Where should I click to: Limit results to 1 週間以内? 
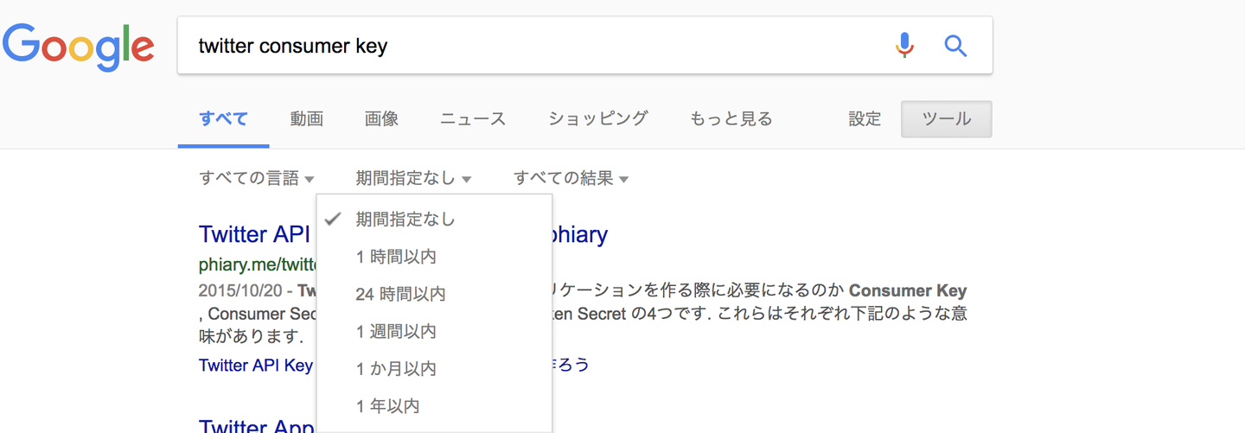[396, 331]
